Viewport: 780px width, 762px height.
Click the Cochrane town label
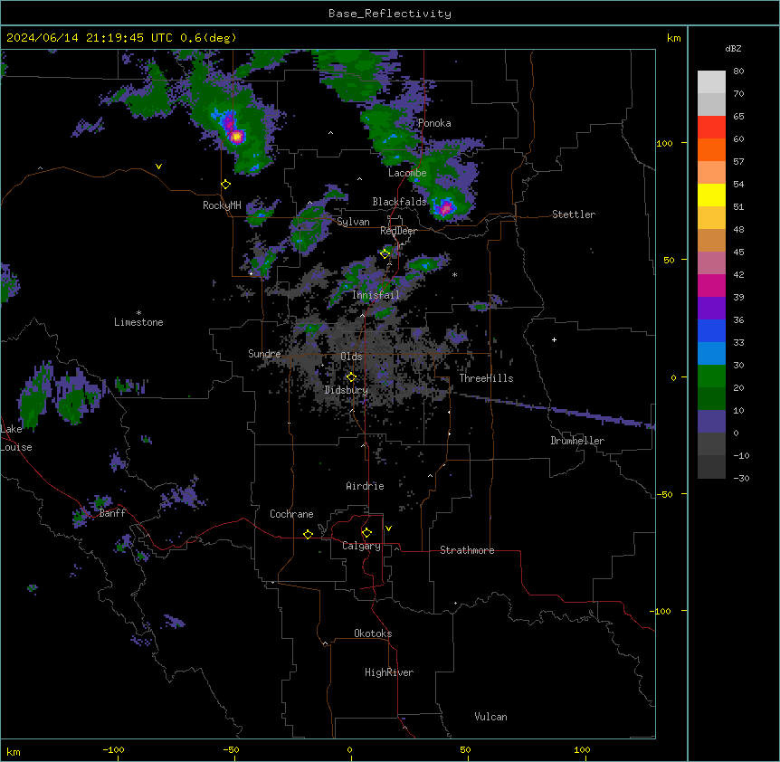(291, 514)
